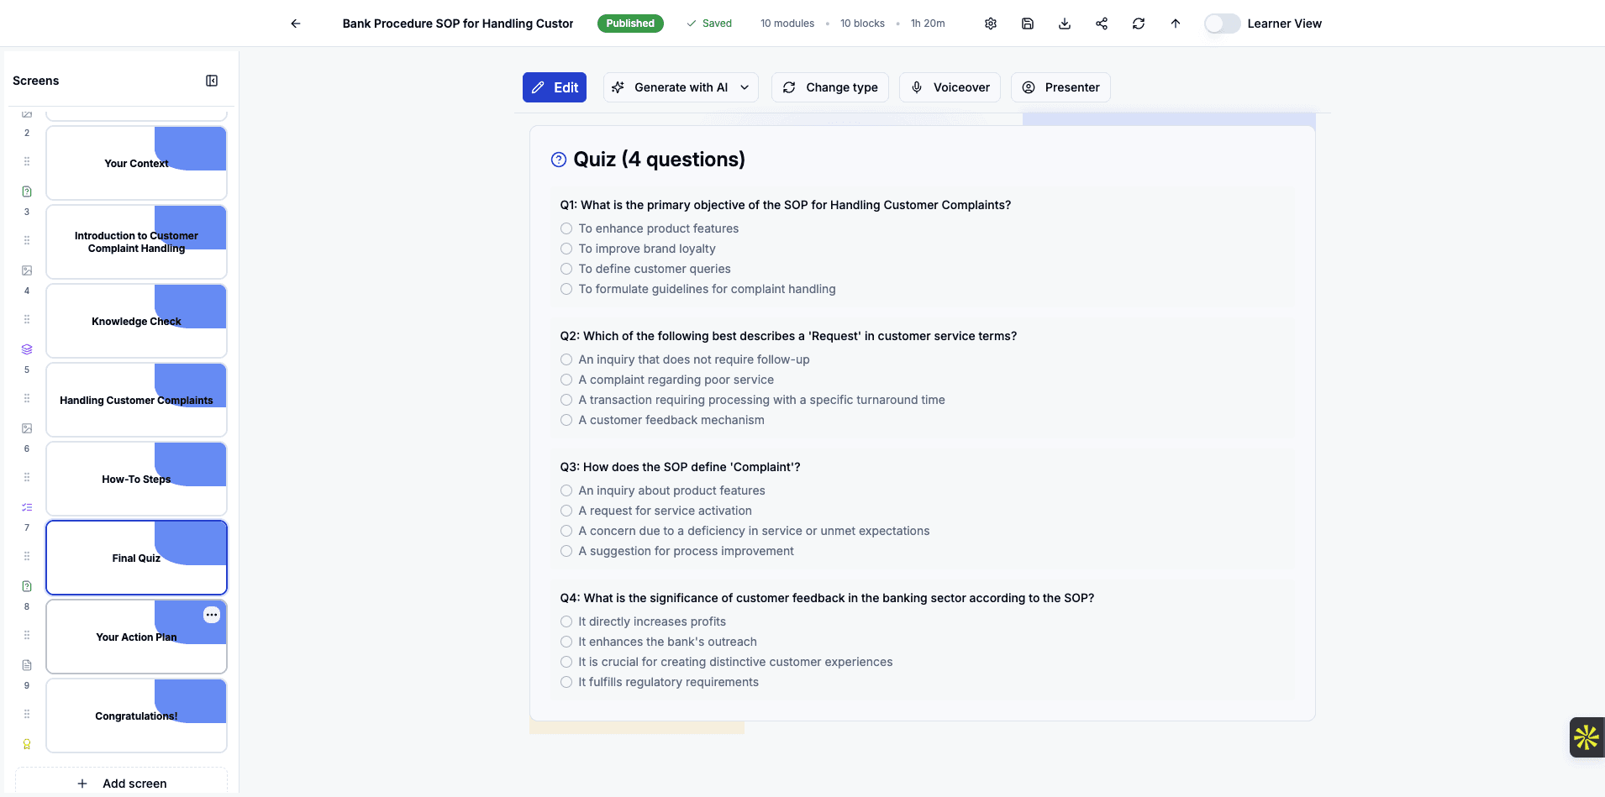The height and width of the screenshot is (797, 1605).
Task: Open the Your Context screen thumbnail
Action: [x=136, y=163]
